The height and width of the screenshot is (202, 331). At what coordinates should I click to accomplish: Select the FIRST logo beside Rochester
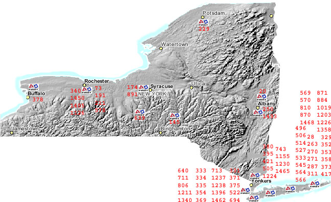(86, 90)
